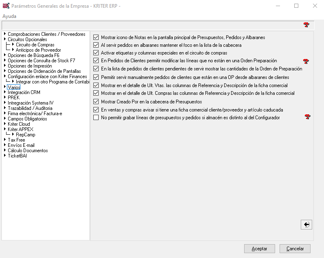Select TicketBAI in the tree
The image size is (324, 258).
pos(17,156)
